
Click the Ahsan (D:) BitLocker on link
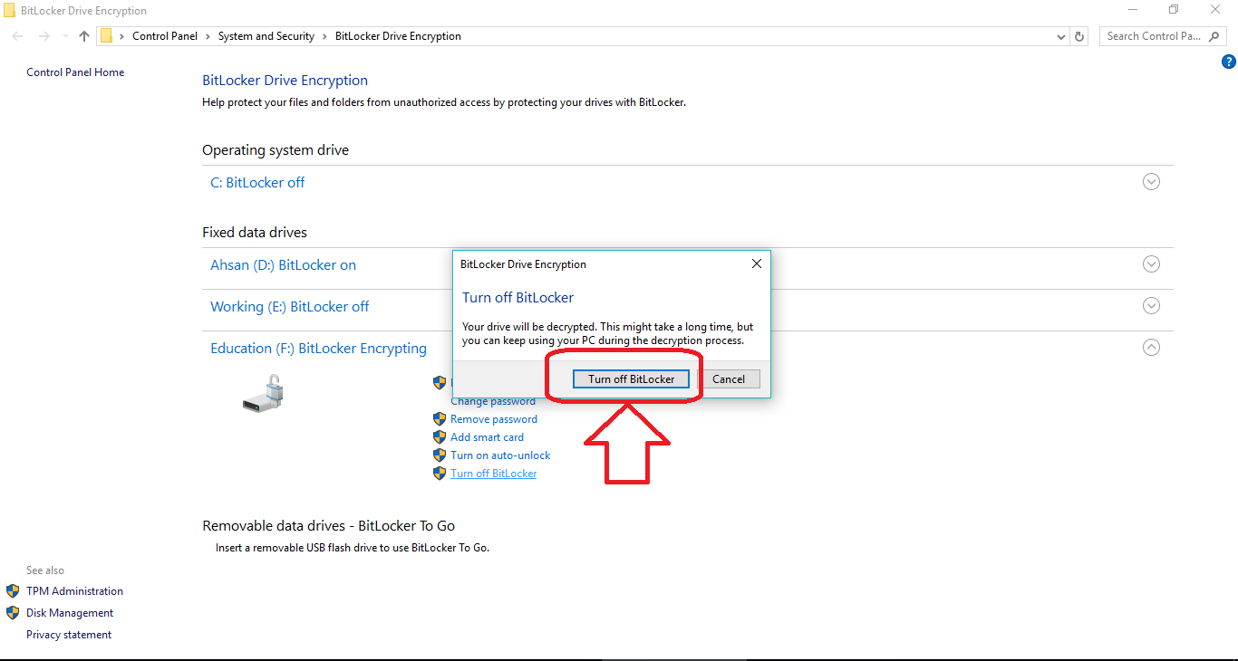283,265
